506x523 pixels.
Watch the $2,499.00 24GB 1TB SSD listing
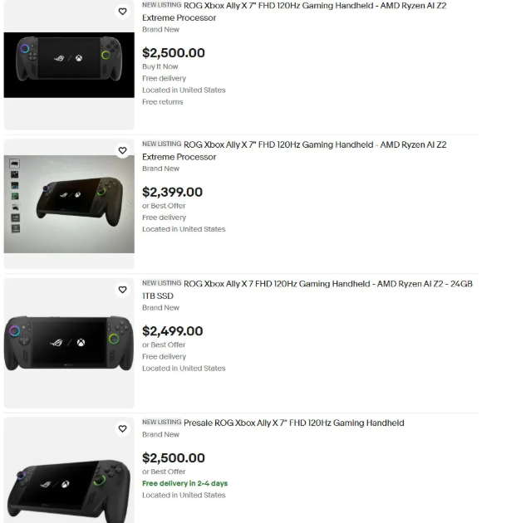tap(122, 290)
